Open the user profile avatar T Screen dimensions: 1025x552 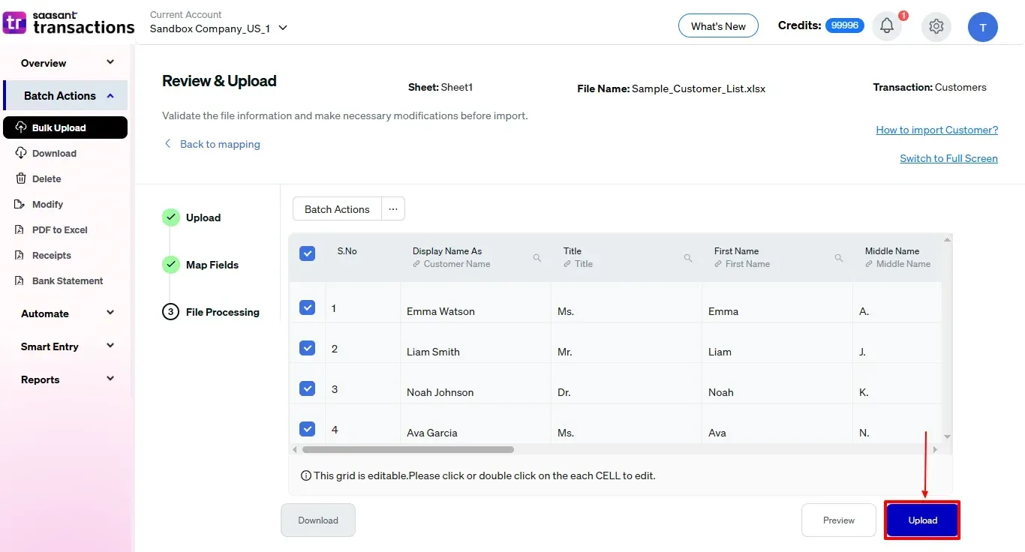(982, 27)
